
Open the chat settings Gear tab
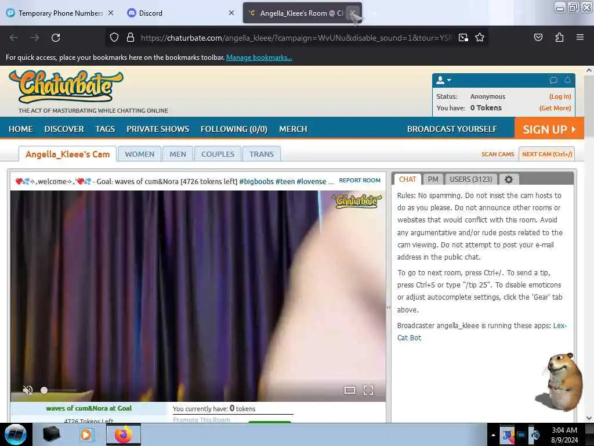(509, 179)
